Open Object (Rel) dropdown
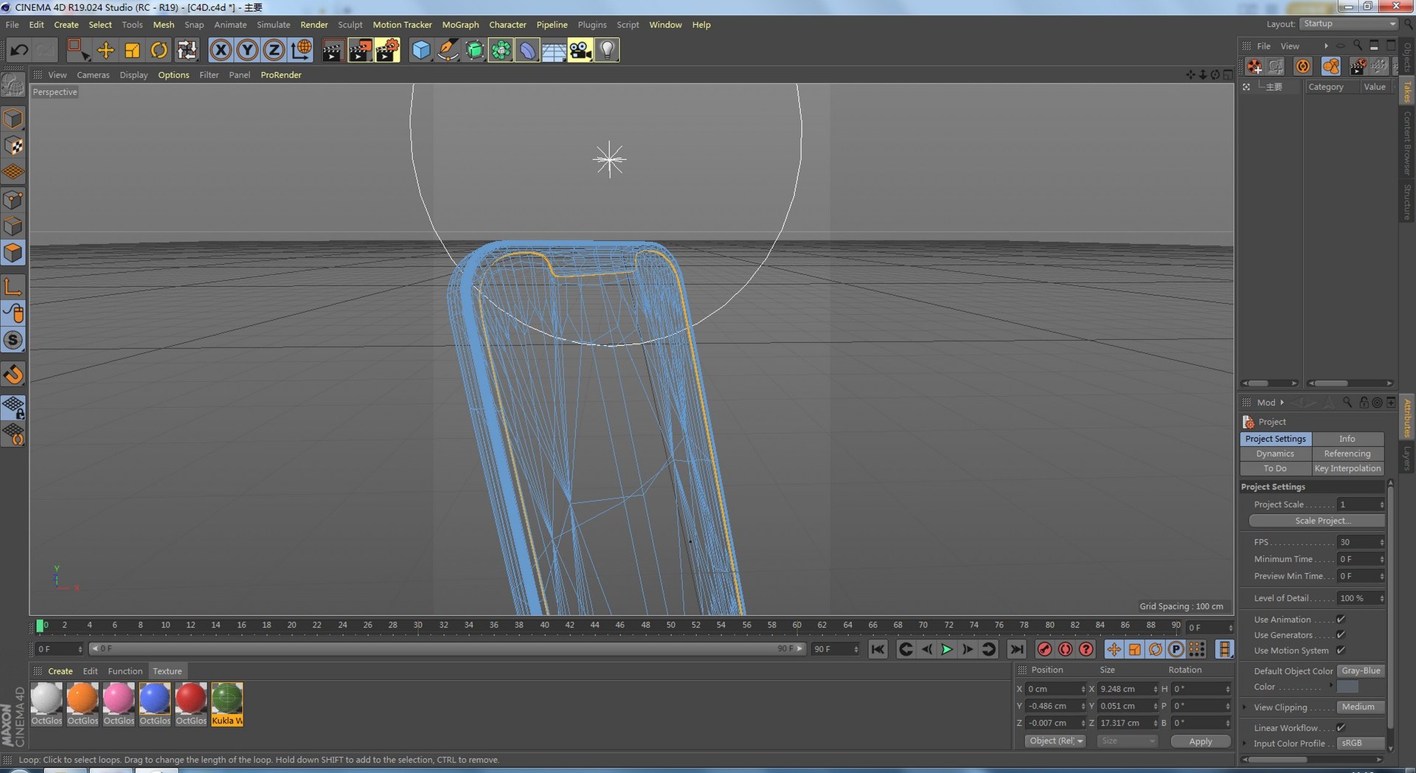The height and width of the screenshot is (773, 1416). [1055, 741]
